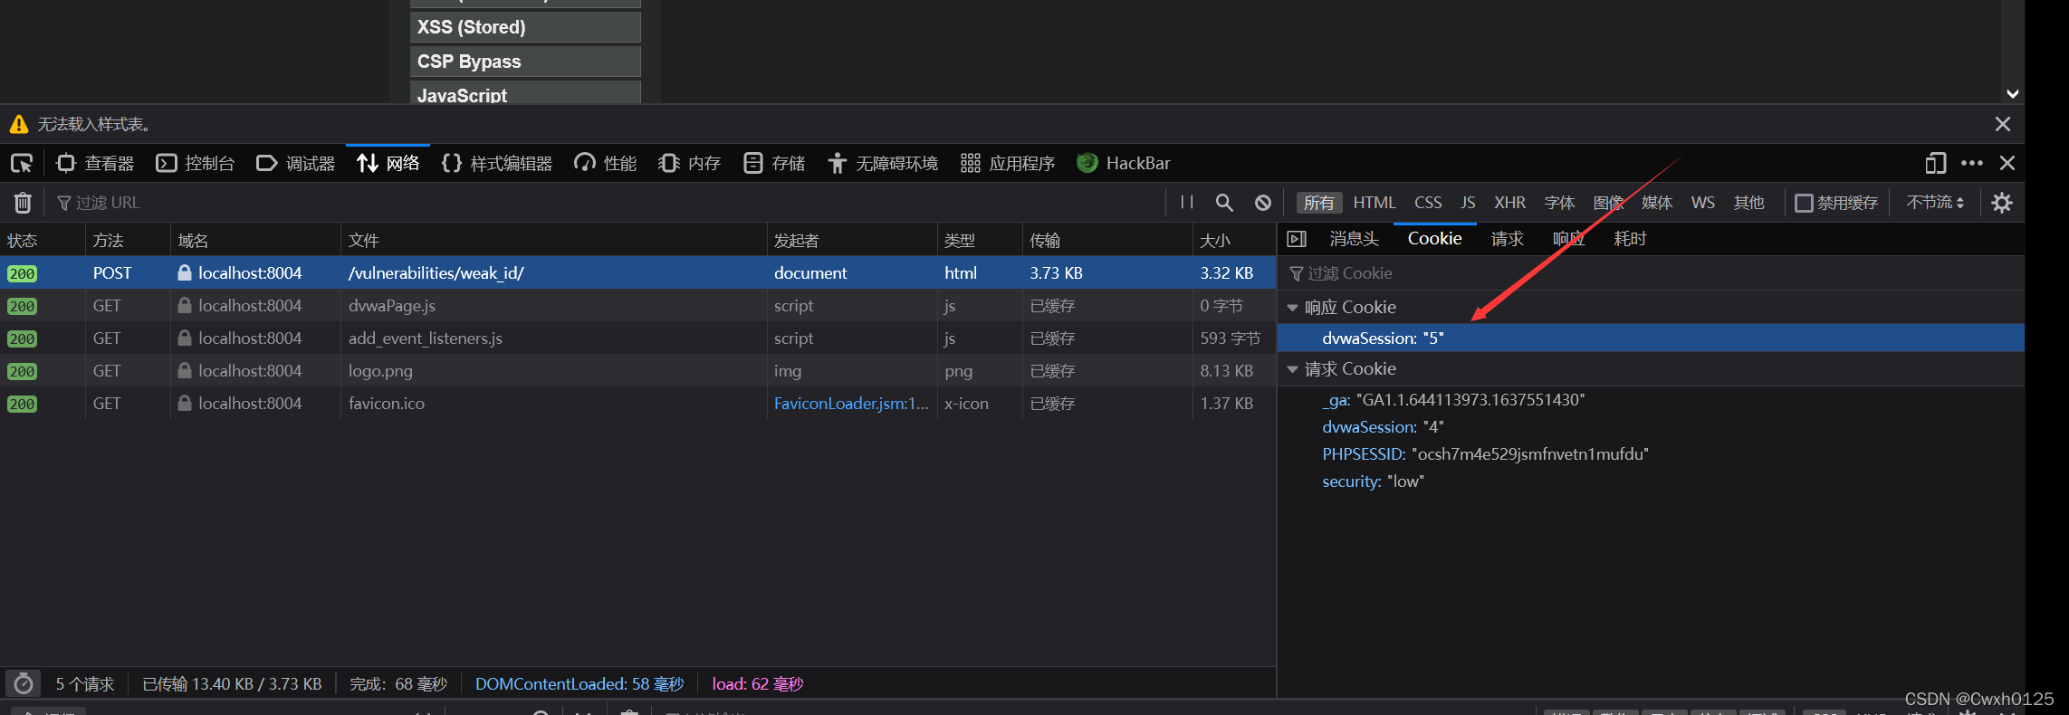
Task: Sort by 发起者 column header
Action: (851, 241)
